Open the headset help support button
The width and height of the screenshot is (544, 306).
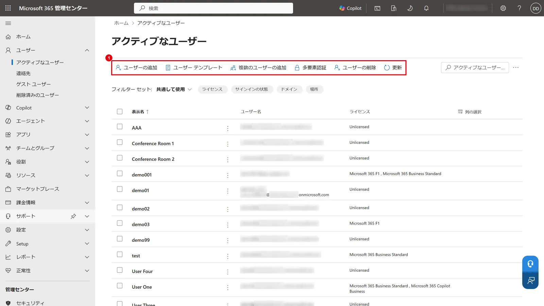530,264
